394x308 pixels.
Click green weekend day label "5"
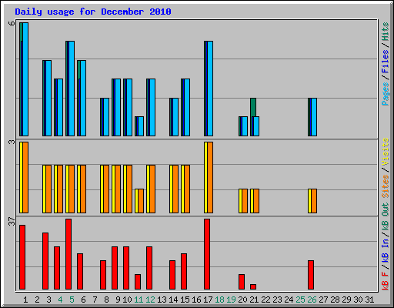click(72, 300)
